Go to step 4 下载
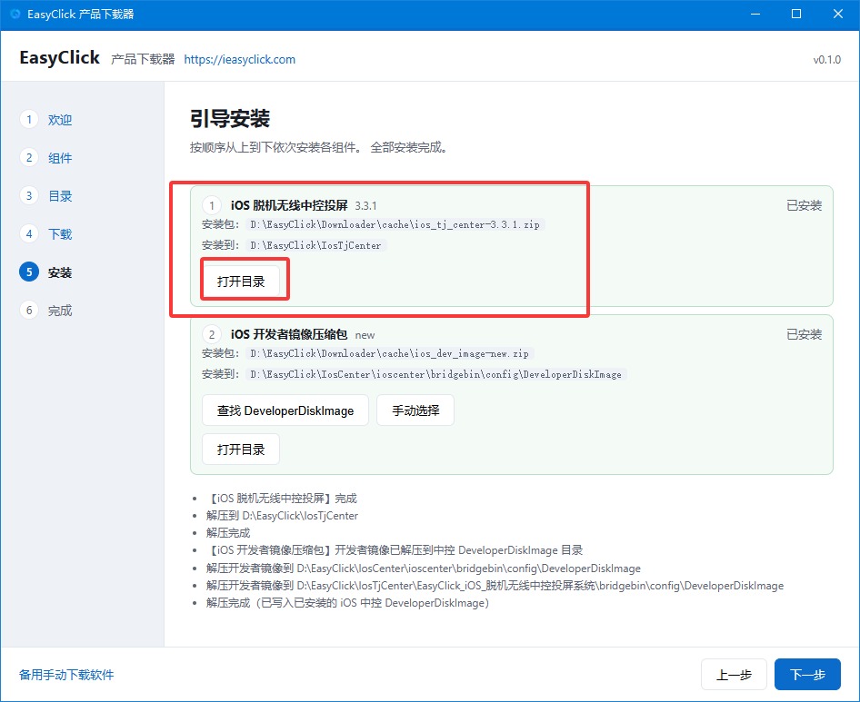Screen dimensions: 860x702 coord(46,234)
